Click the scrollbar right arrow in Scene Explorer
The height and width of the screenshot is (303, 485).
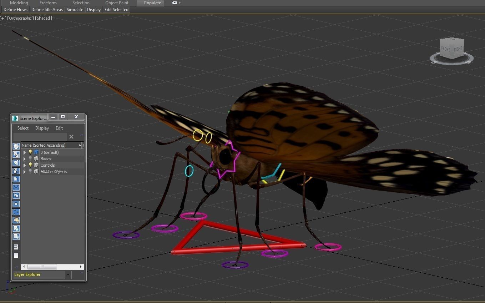pyautogui.click(x=81, y=267)
